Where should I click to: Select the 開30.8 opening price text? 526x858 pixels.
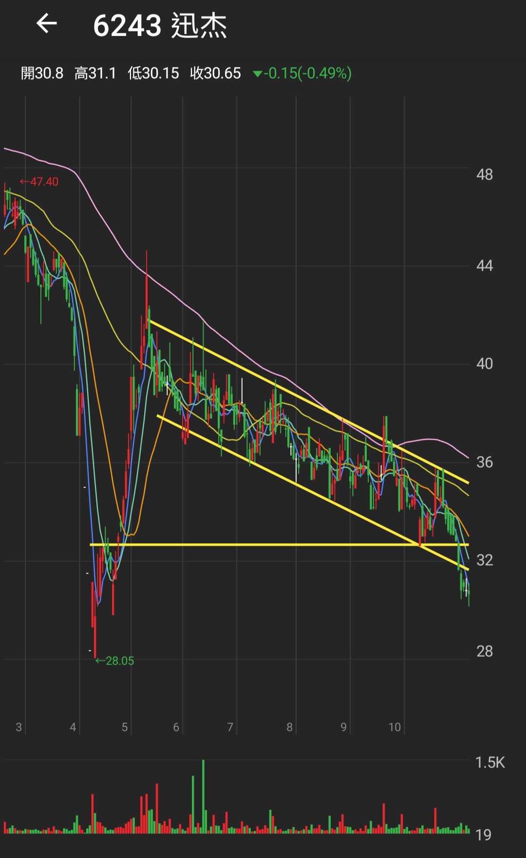pos(42,73)
